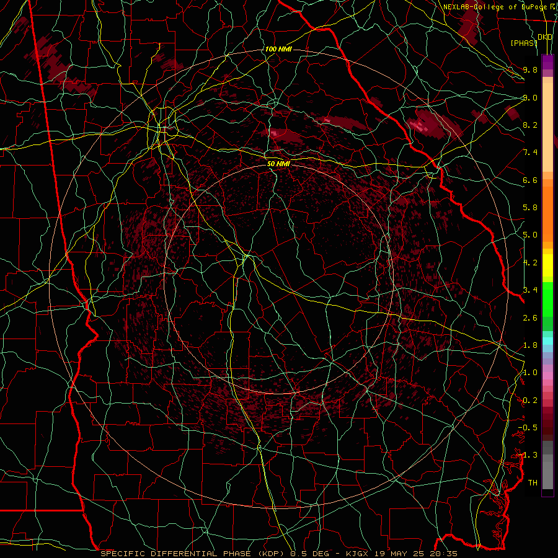Click the 8.2 value on the color scale
The width and height of the screenshot is (558, 558).
click(530, 125)
